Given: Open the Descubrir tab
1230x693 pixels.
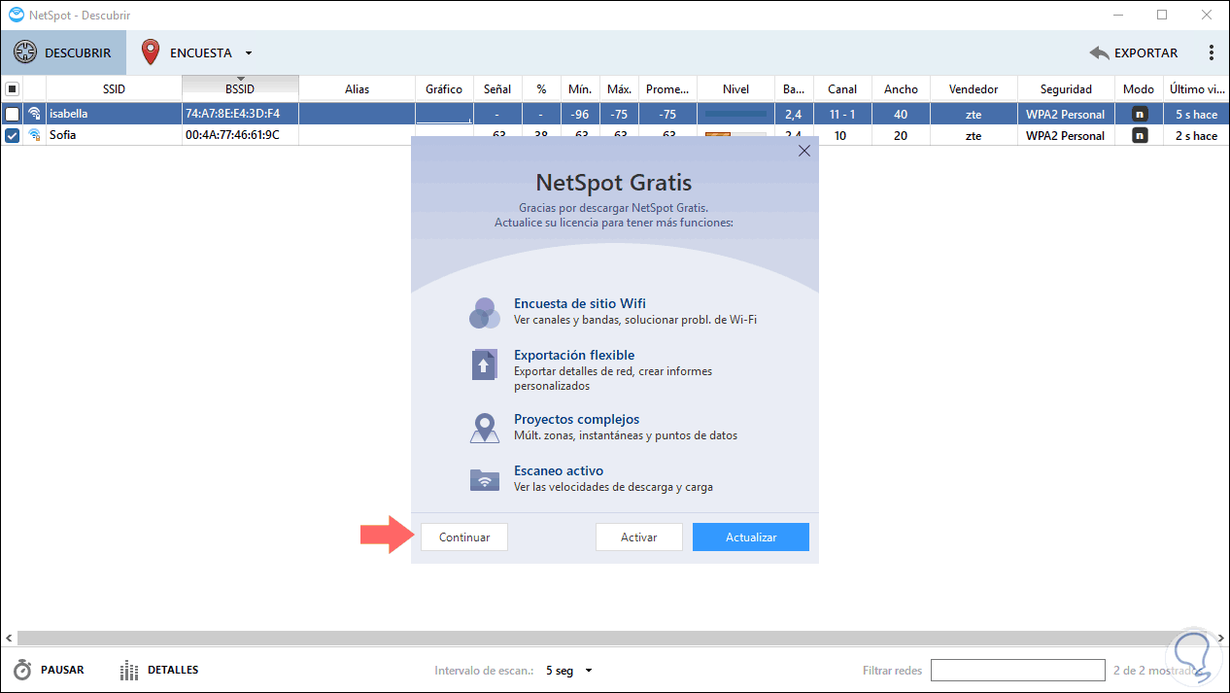Looking at the screenshot, I should tap(63, 52).
